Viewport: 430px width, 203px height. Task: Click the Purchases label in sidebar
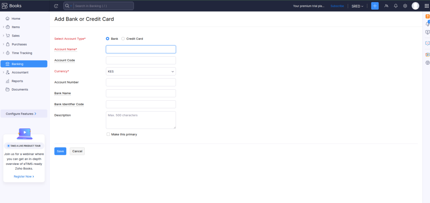[19, 44]
